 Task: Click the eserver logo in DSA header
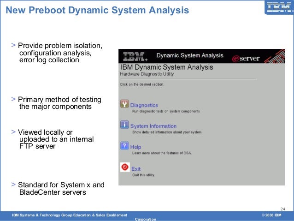(x=246, y=59)
